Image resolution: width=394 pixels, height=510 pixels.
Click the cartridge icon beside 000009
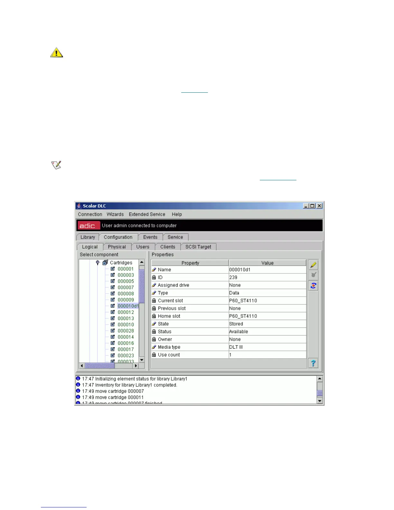(113, 300)
